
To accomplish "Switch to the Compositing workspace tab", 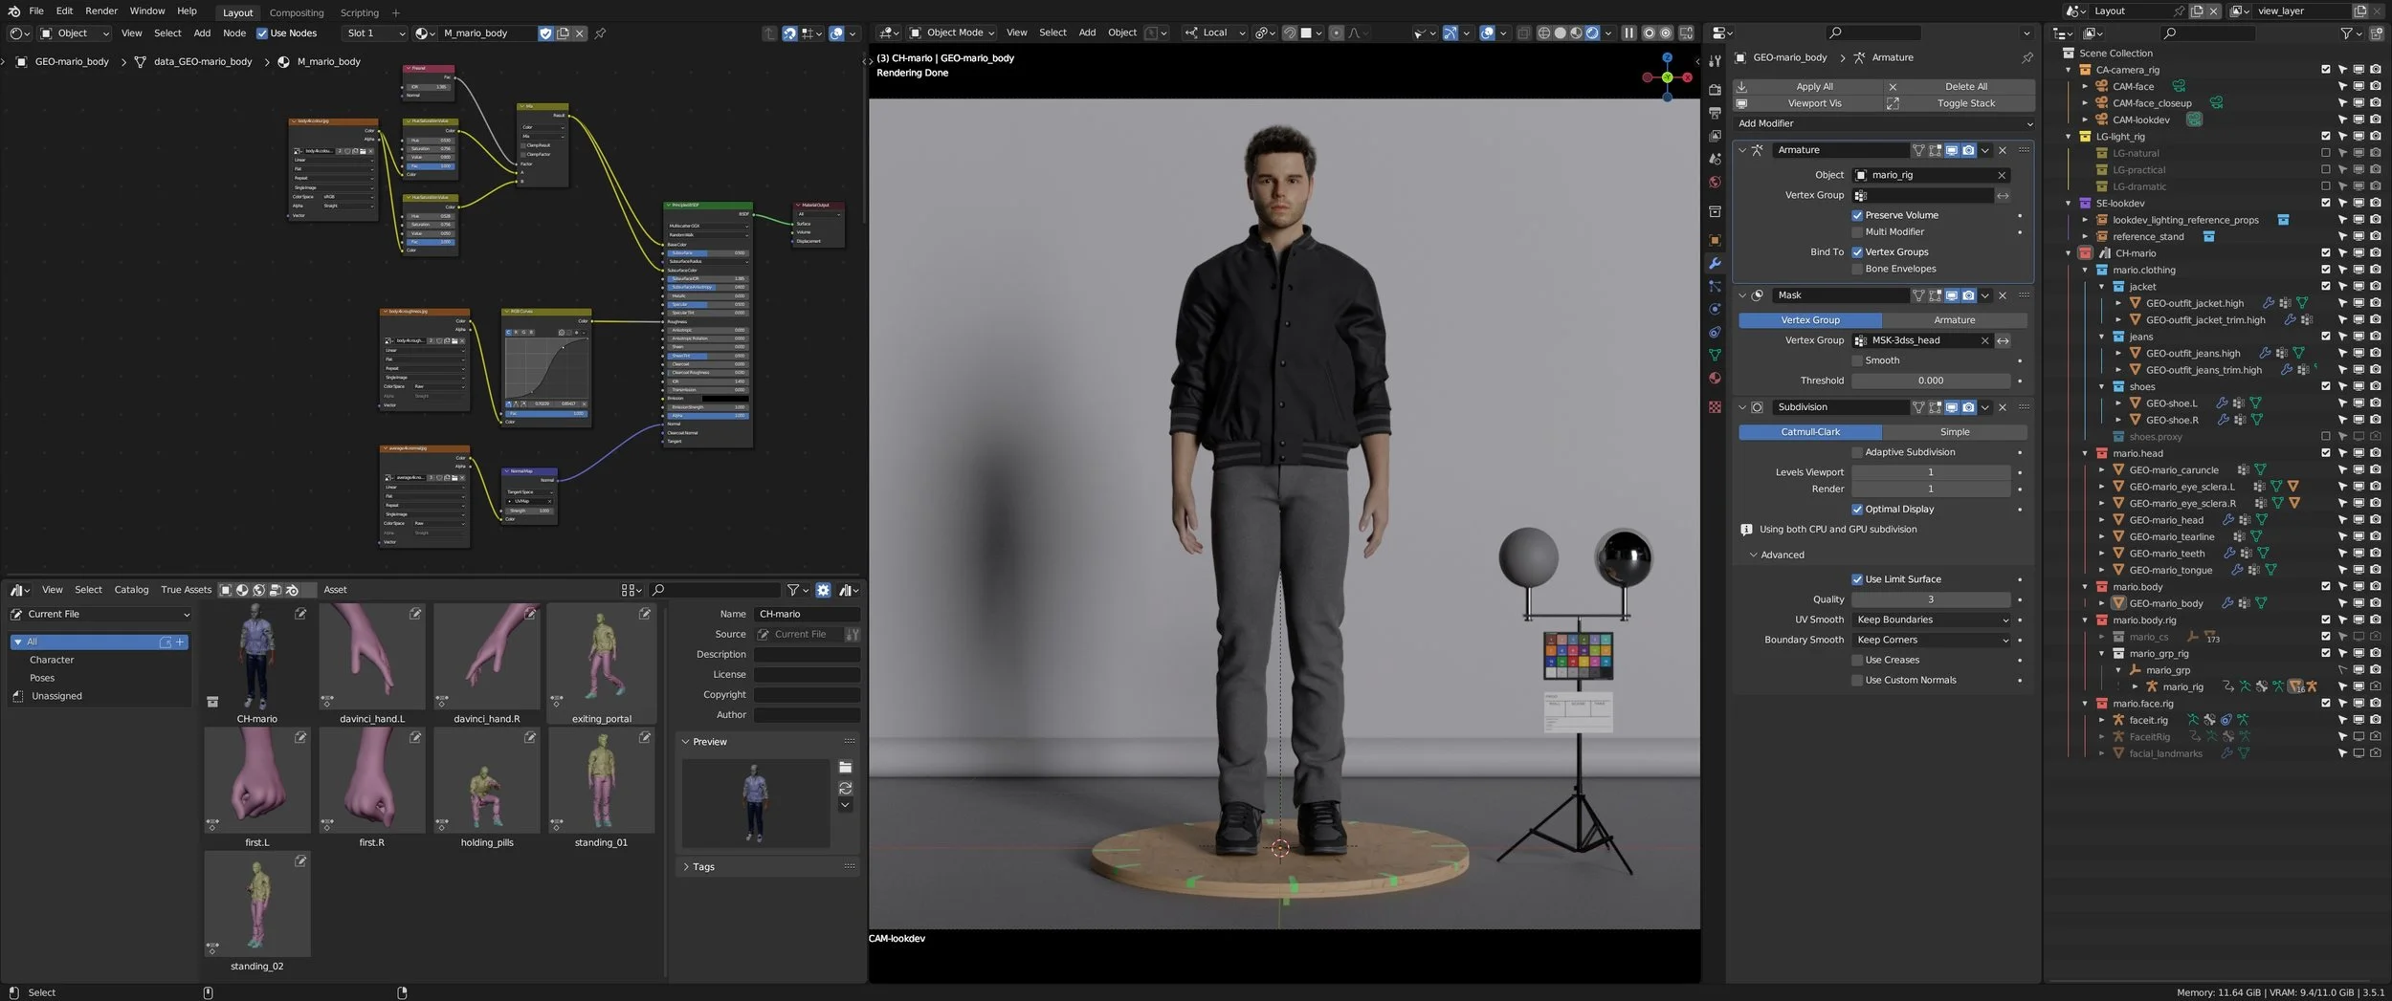I will [x=297, y=12].
